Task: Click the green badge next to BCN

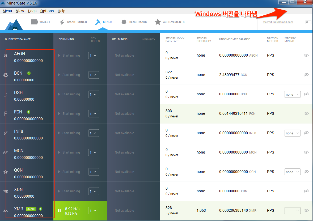Action: [29, 73]
